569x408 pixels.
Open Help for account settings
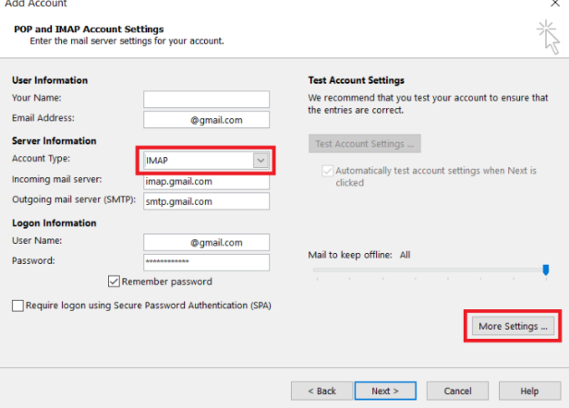point(530,391)
